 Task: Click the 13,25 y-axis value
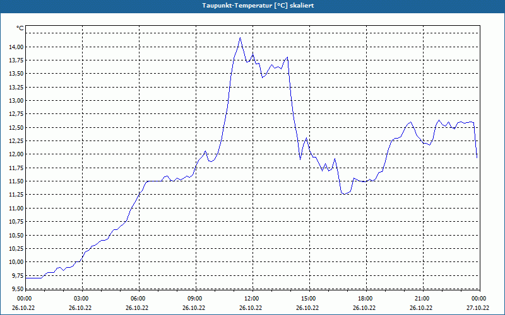pos(16,87)
